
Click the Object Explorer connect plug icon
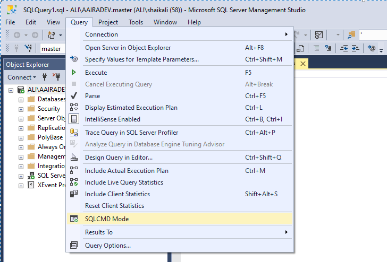(45, 77)
